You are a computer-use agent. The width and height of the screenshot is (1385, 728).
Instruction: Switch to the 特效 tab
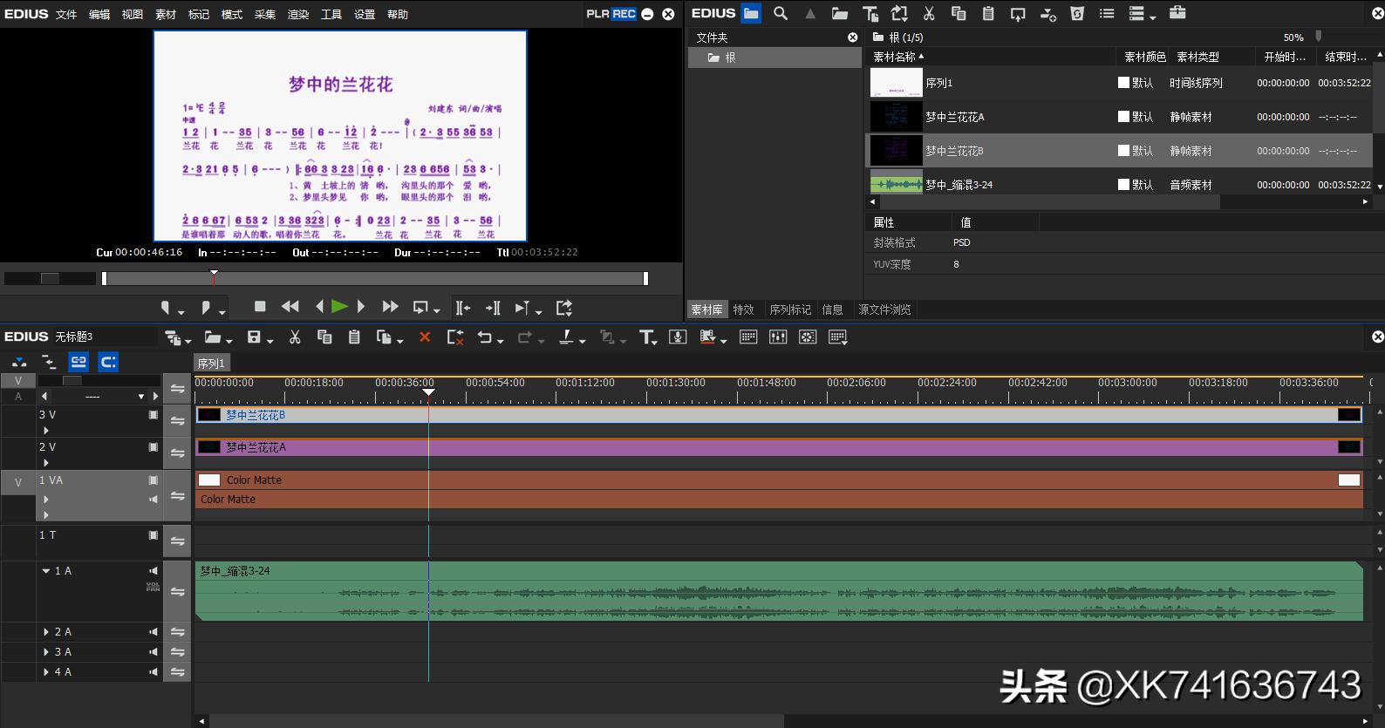tap(743, 310)
